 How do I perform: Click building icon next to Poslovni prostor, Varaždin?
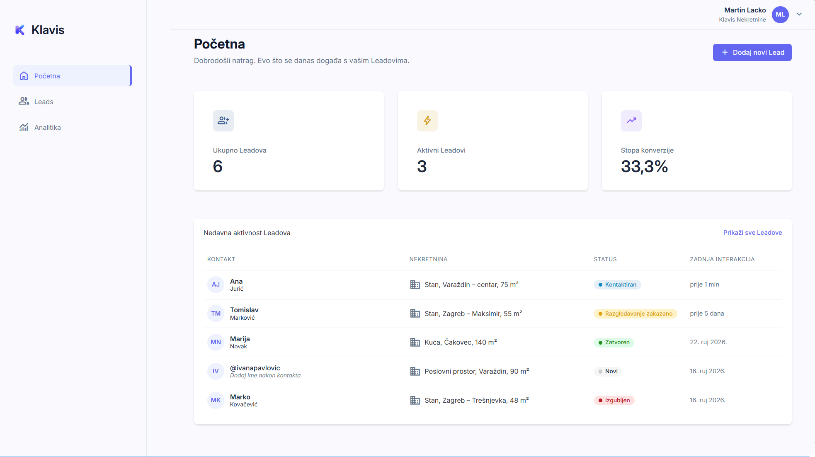click(x=415, y=371)
